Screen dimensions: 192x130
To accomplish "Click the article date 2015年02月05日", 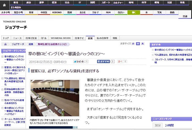I will tap(48, 62).
